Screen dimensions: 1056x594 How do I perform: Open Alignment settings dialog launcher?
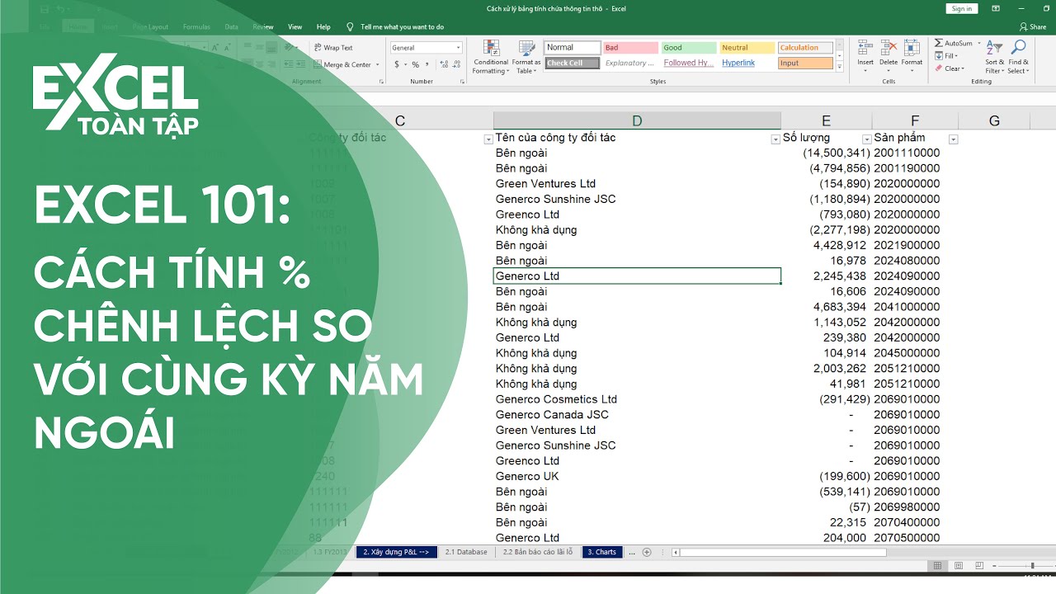pos(381,82)
